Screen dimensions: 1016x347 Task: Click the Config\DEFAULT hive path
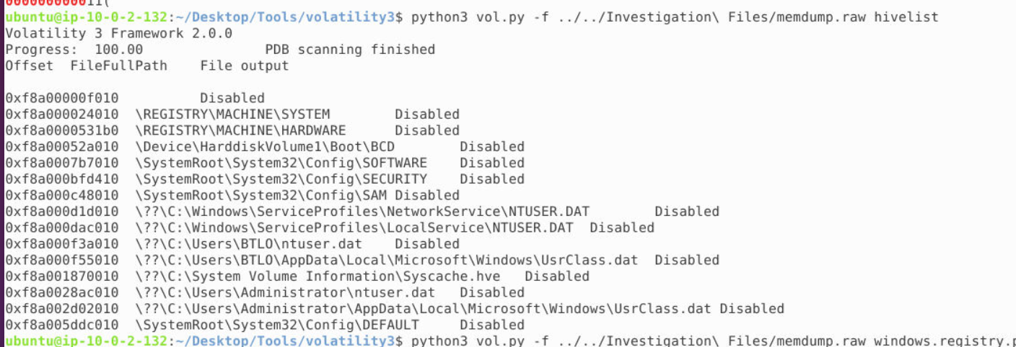click(276, 325)
